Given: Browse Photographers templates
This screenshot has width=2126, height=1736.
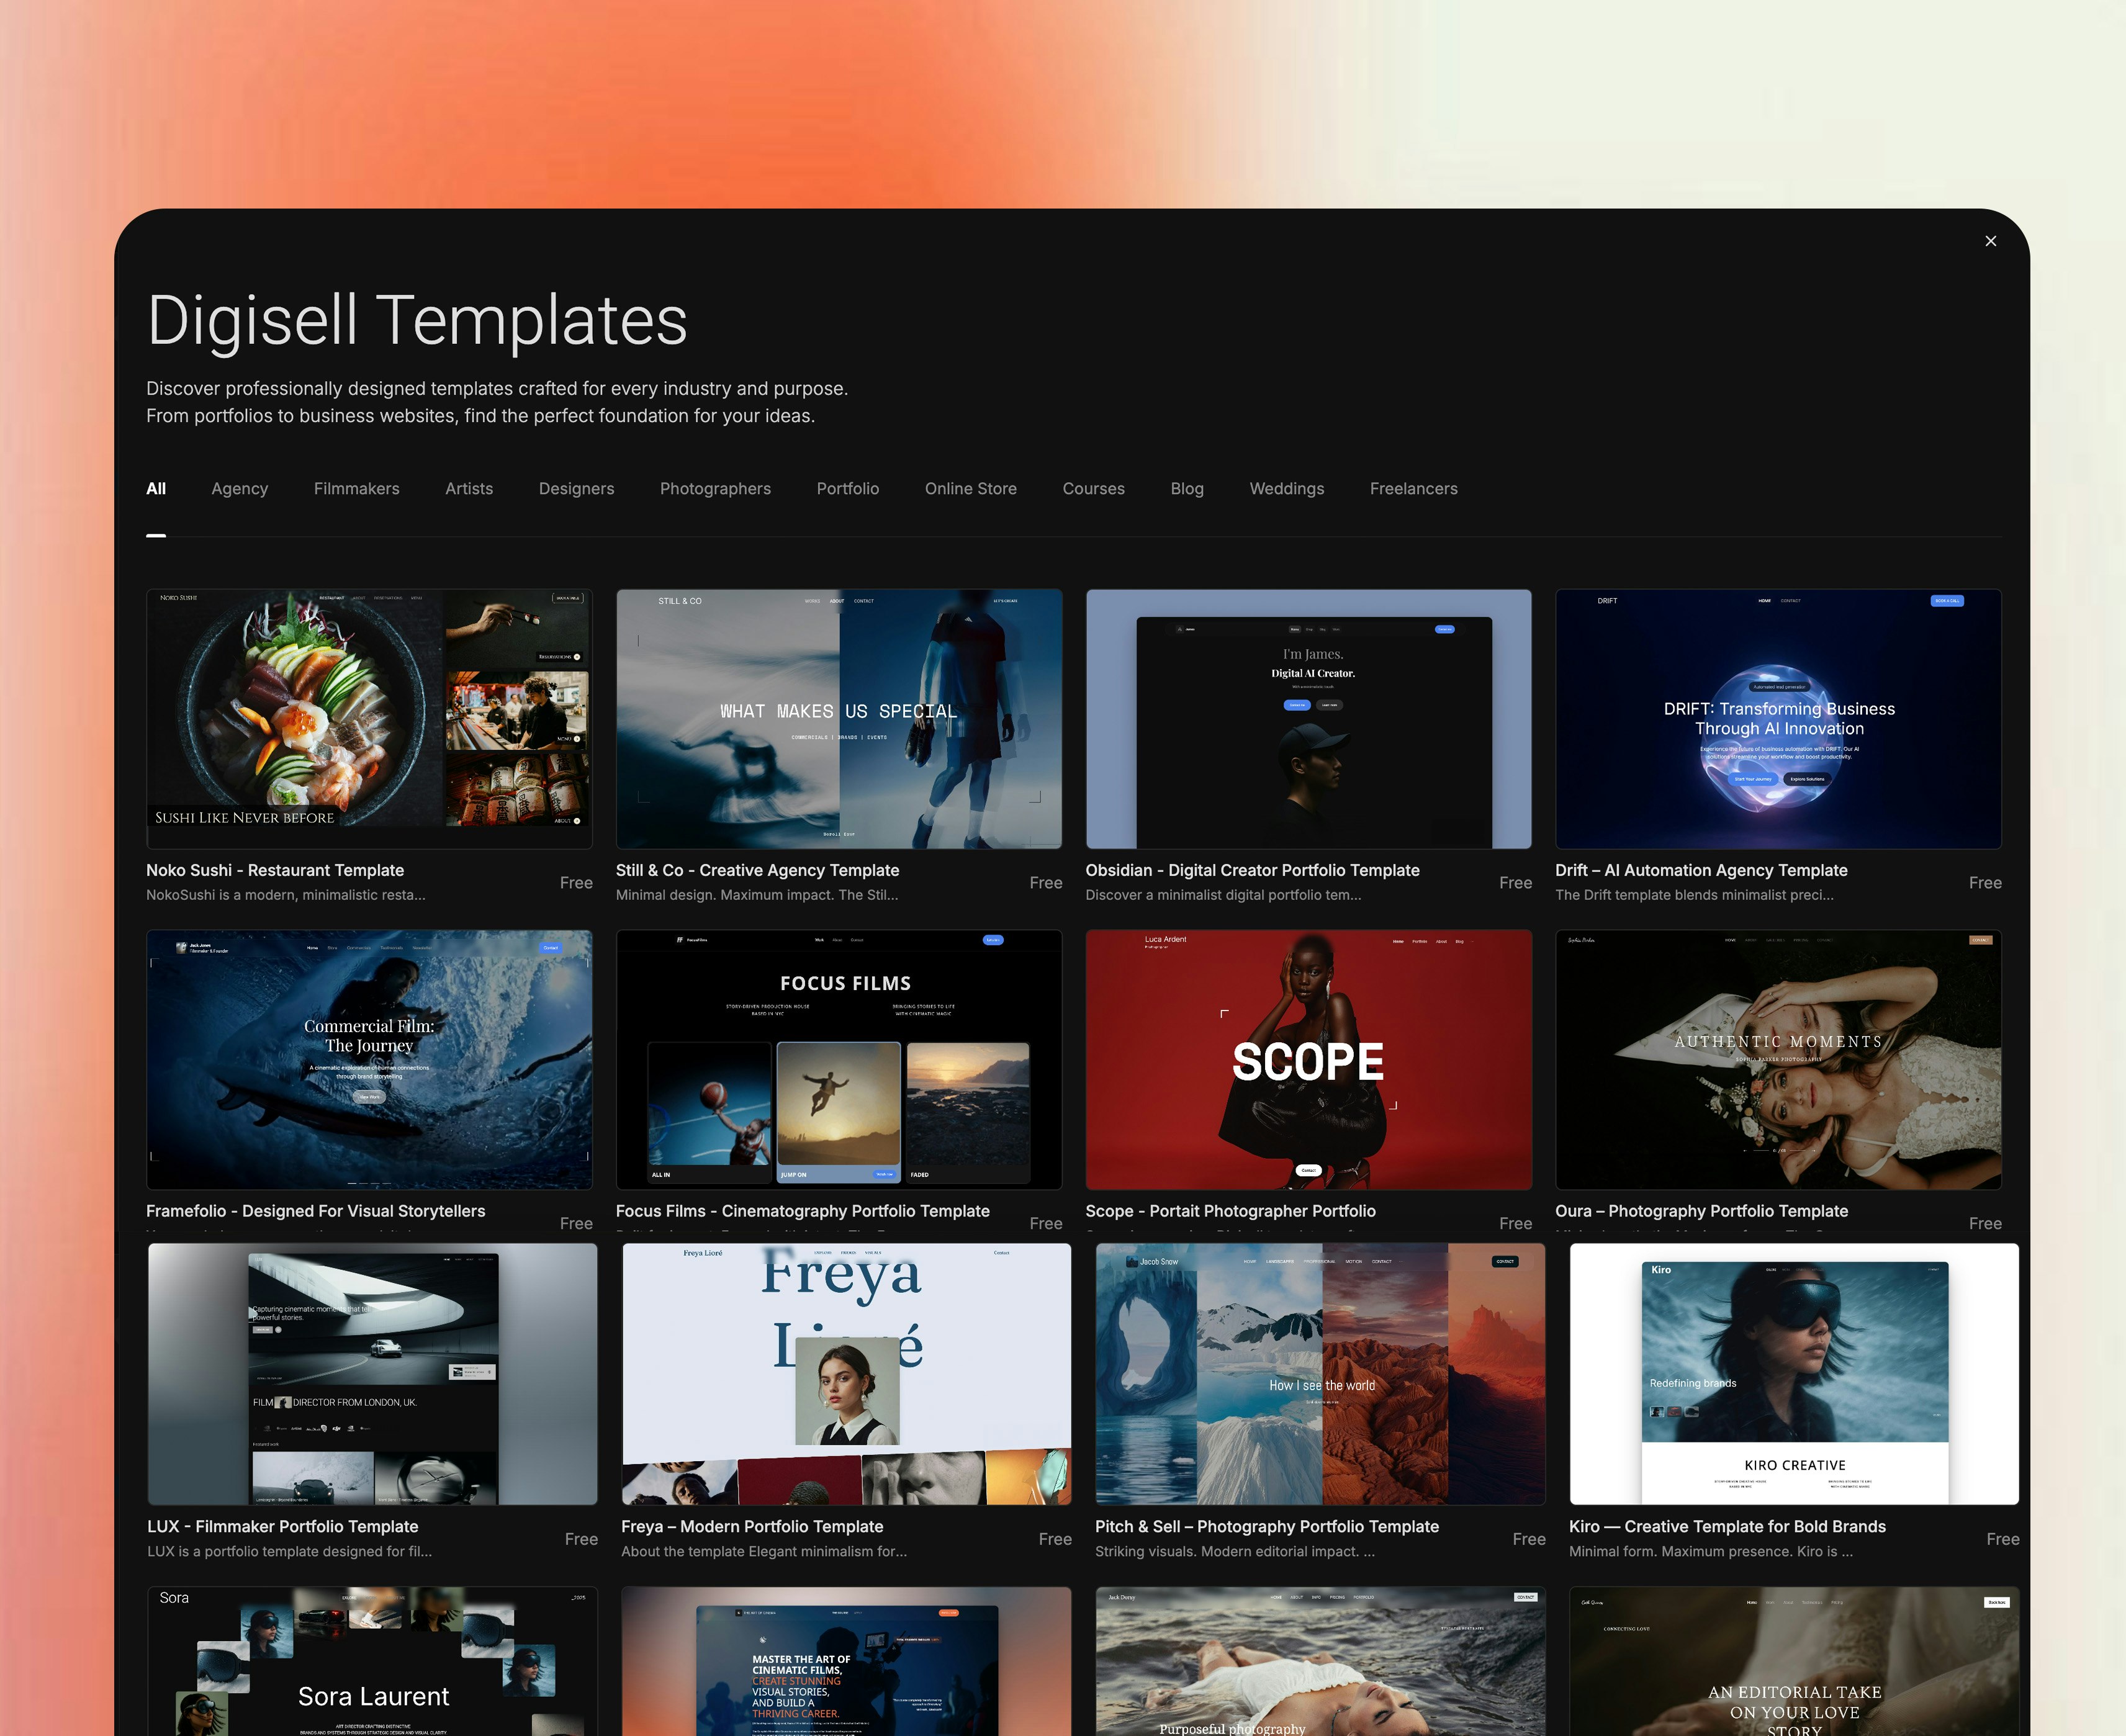Looking at the screenshot, I should pyautogui.click(x=715, y=488).
